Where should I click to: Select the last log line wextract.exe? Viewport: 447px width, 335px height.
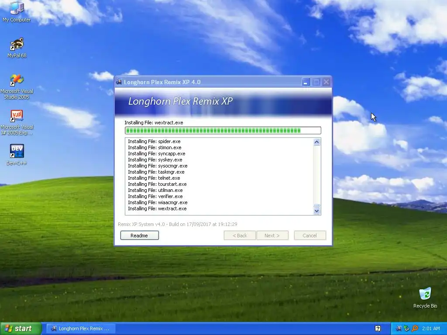157,209
